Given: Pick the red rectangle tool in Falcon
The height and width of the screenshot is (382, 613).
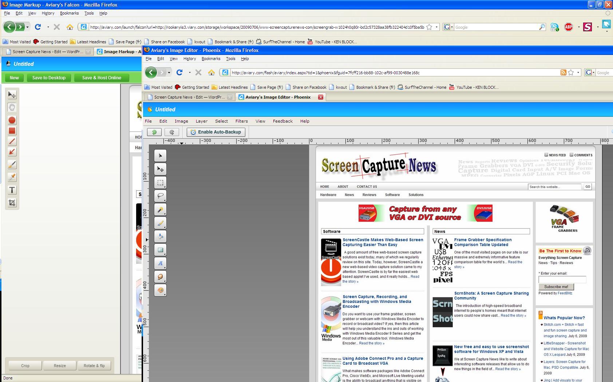Looking at the screenshot, I should (12, 131).
